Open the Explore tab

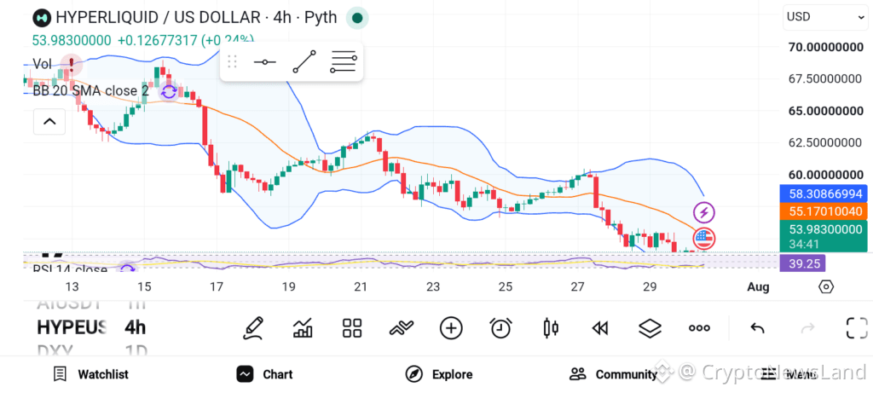[x=439, y=374]
